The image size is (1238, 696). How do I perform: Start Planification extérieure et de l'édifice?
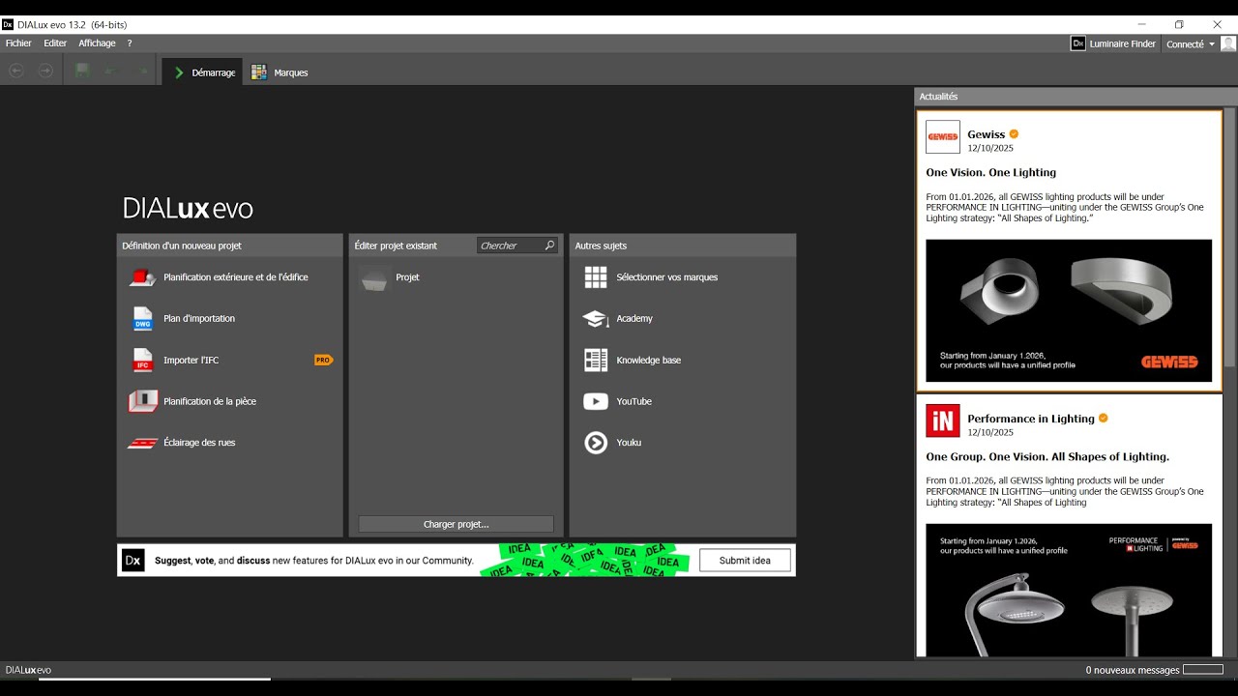click(236, 277)
